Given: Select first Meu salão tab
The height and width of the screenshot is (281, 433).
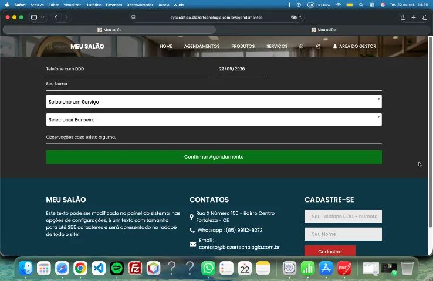Looking at the screenshot, I should tap(109, 30).
